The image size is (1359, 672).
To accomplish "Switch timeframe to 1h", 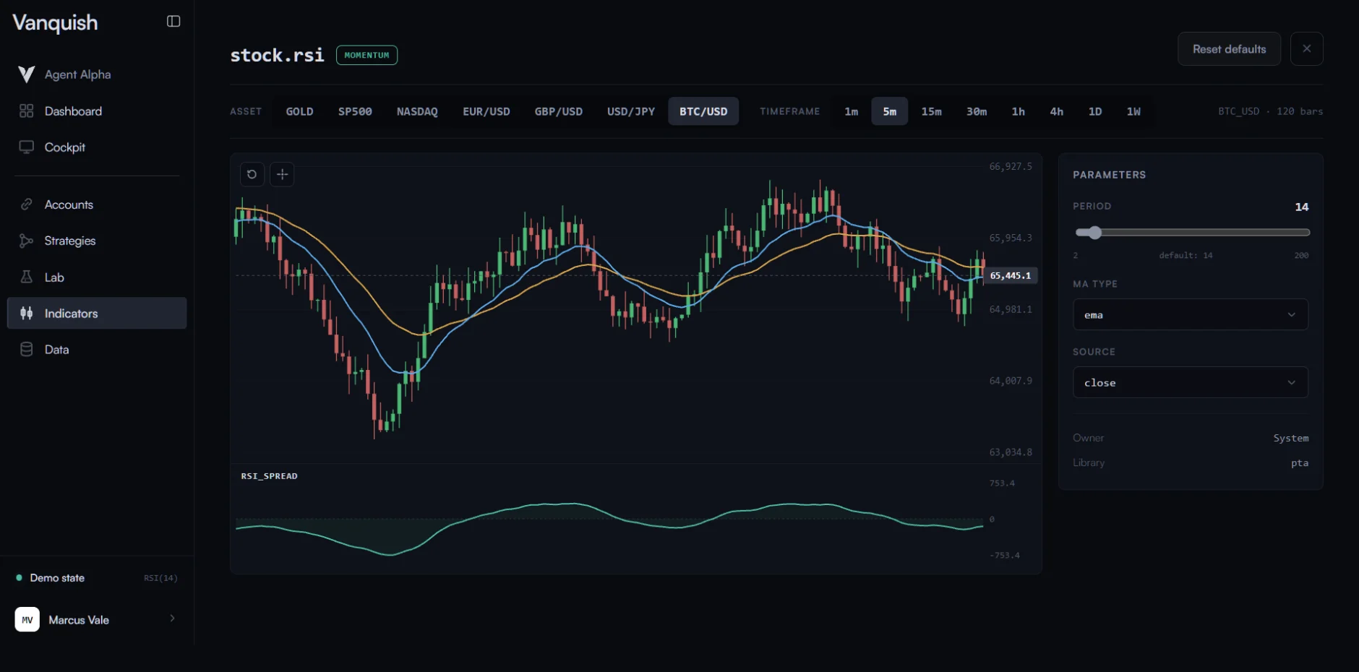I will coord(1018,111).
